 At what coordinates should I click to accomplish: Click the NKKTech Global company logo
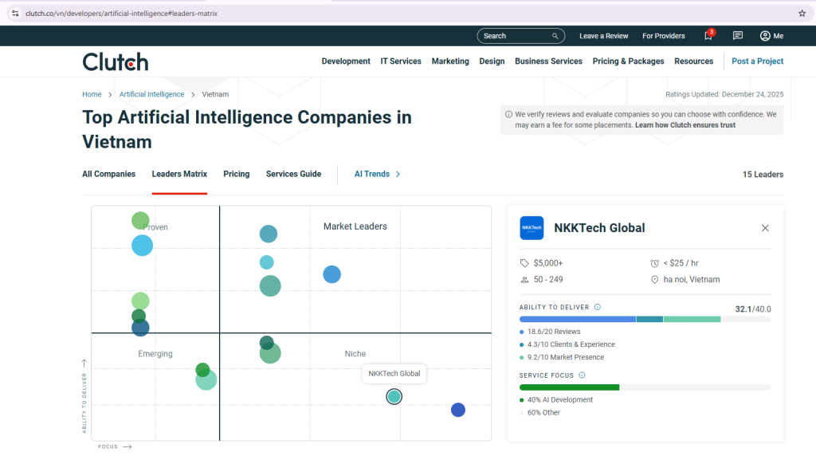[532, 228]
